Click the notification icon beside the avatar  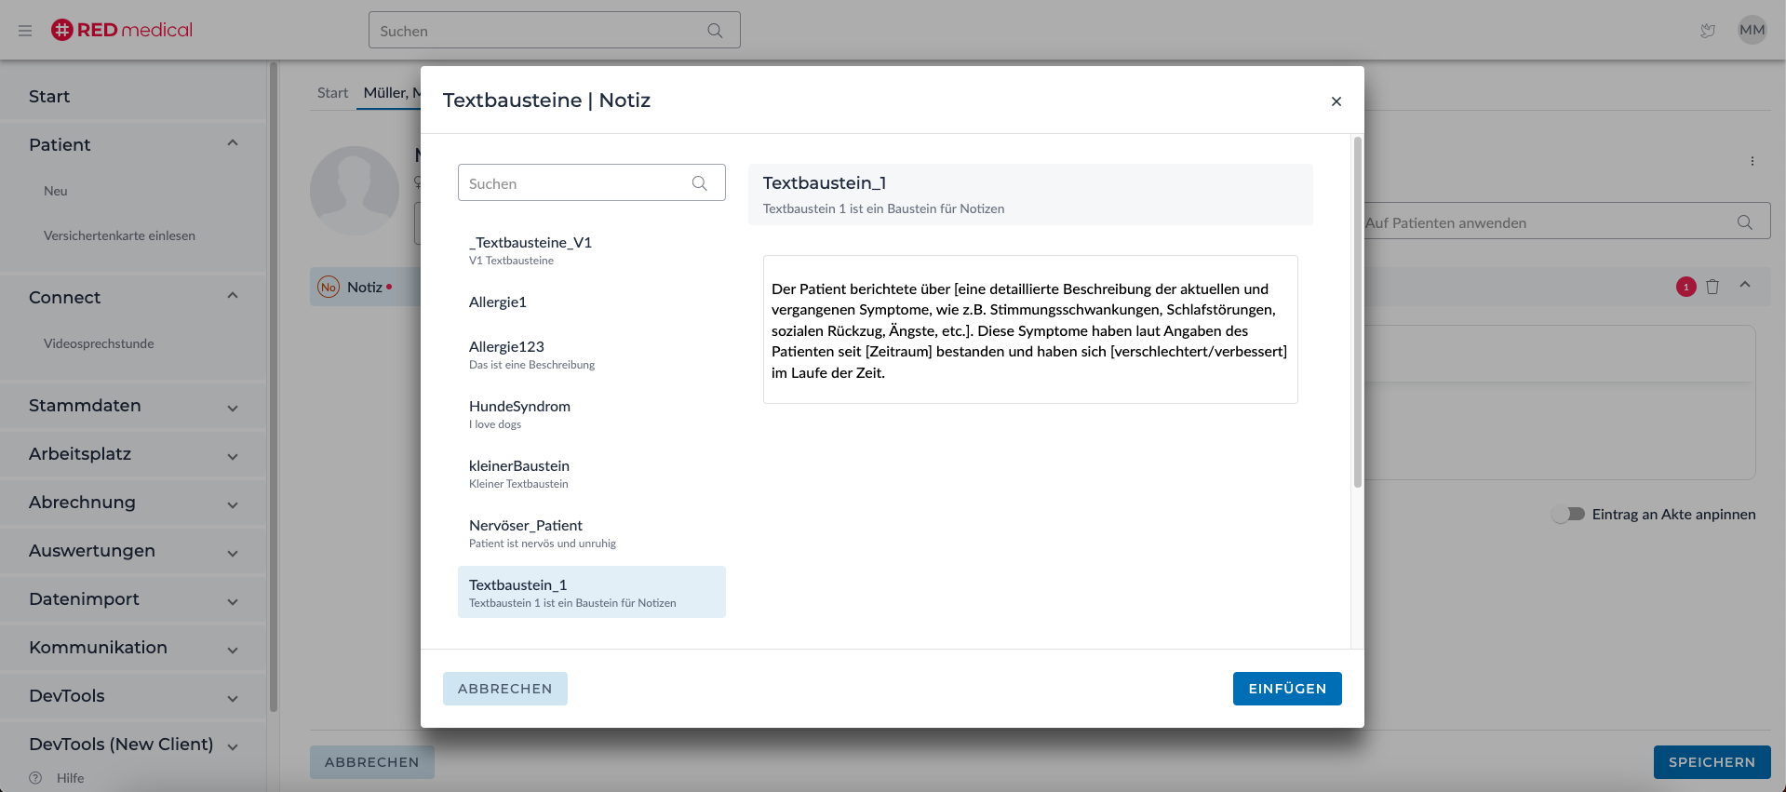tap(1708, 31)
